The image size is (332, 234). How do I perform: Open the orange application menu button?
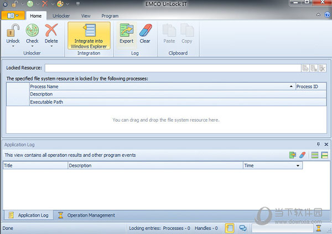[13, 15]
